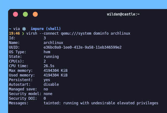Screen dimensions: 167x113
Task: Click the tilde directory symbol in prompt
Action: click(10, 29)
